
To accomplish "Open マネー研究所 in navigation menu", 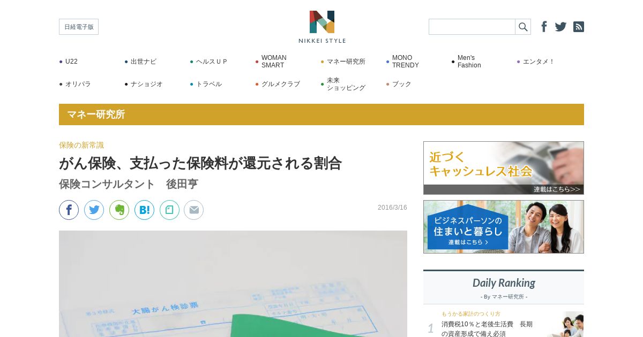I will (x=346, y=62).
